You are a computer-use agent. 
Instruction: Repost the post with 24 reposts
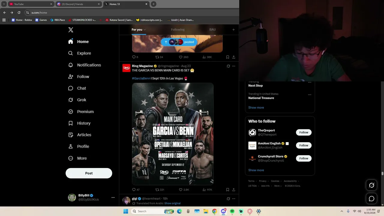[x=159, y=57]
